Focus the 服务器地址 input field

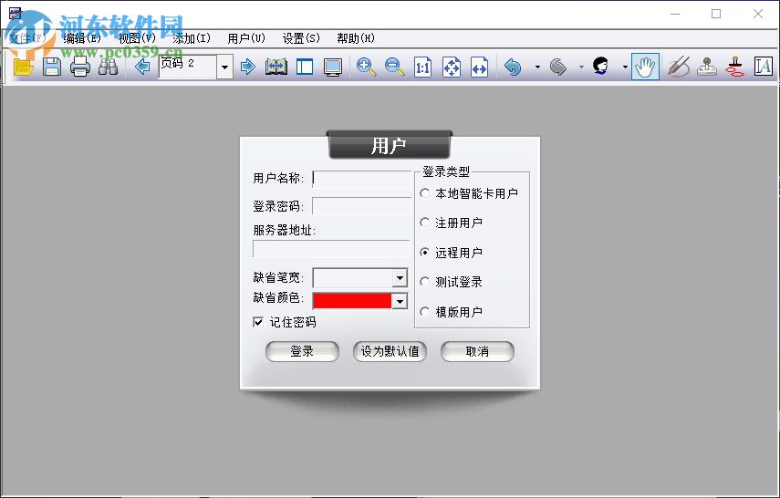[x=331, y=248]
